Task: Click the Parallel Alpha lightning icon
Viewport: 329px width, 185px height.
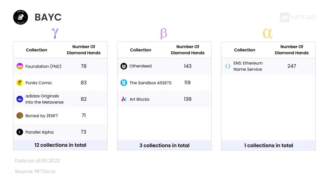Action: (x=20, y=132)
